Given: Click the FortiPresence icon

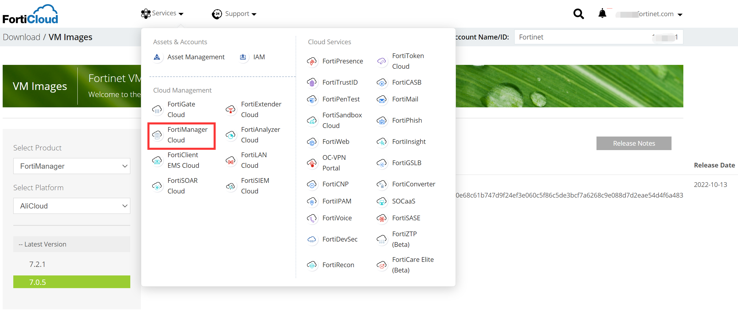Looking at the screenshot, I should [x=312, y=61].
